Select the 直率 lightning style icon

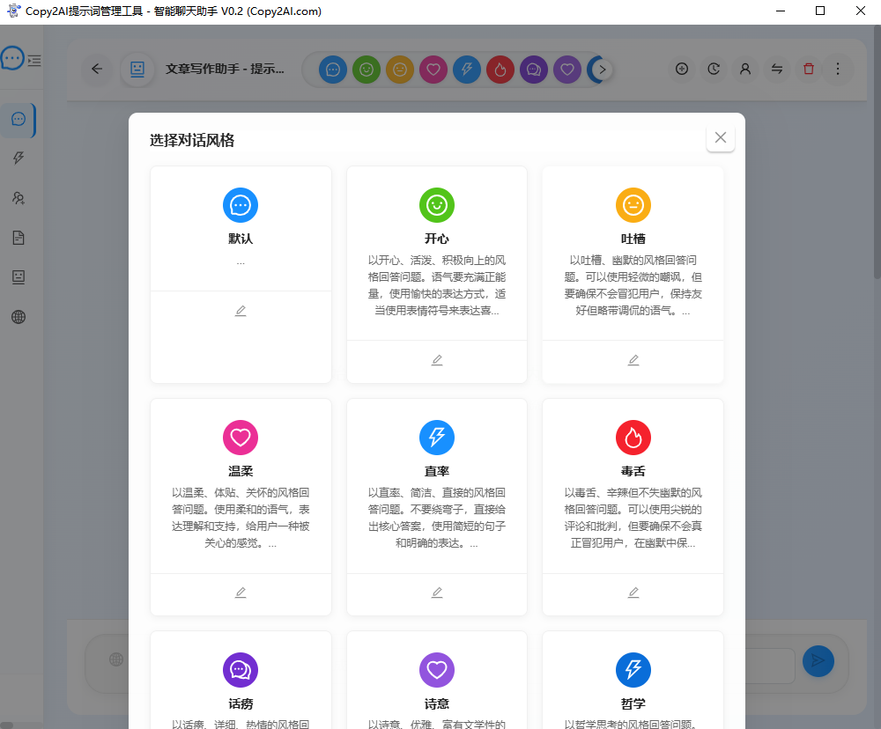click(x=437, y=438)
